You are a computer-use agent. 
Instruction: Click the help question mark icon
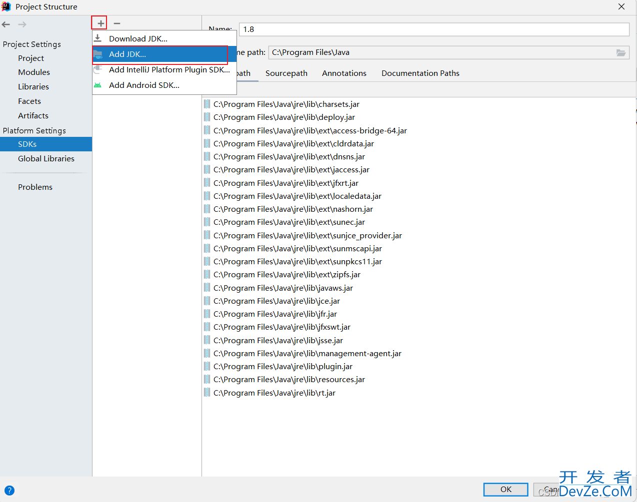point(9,491)
